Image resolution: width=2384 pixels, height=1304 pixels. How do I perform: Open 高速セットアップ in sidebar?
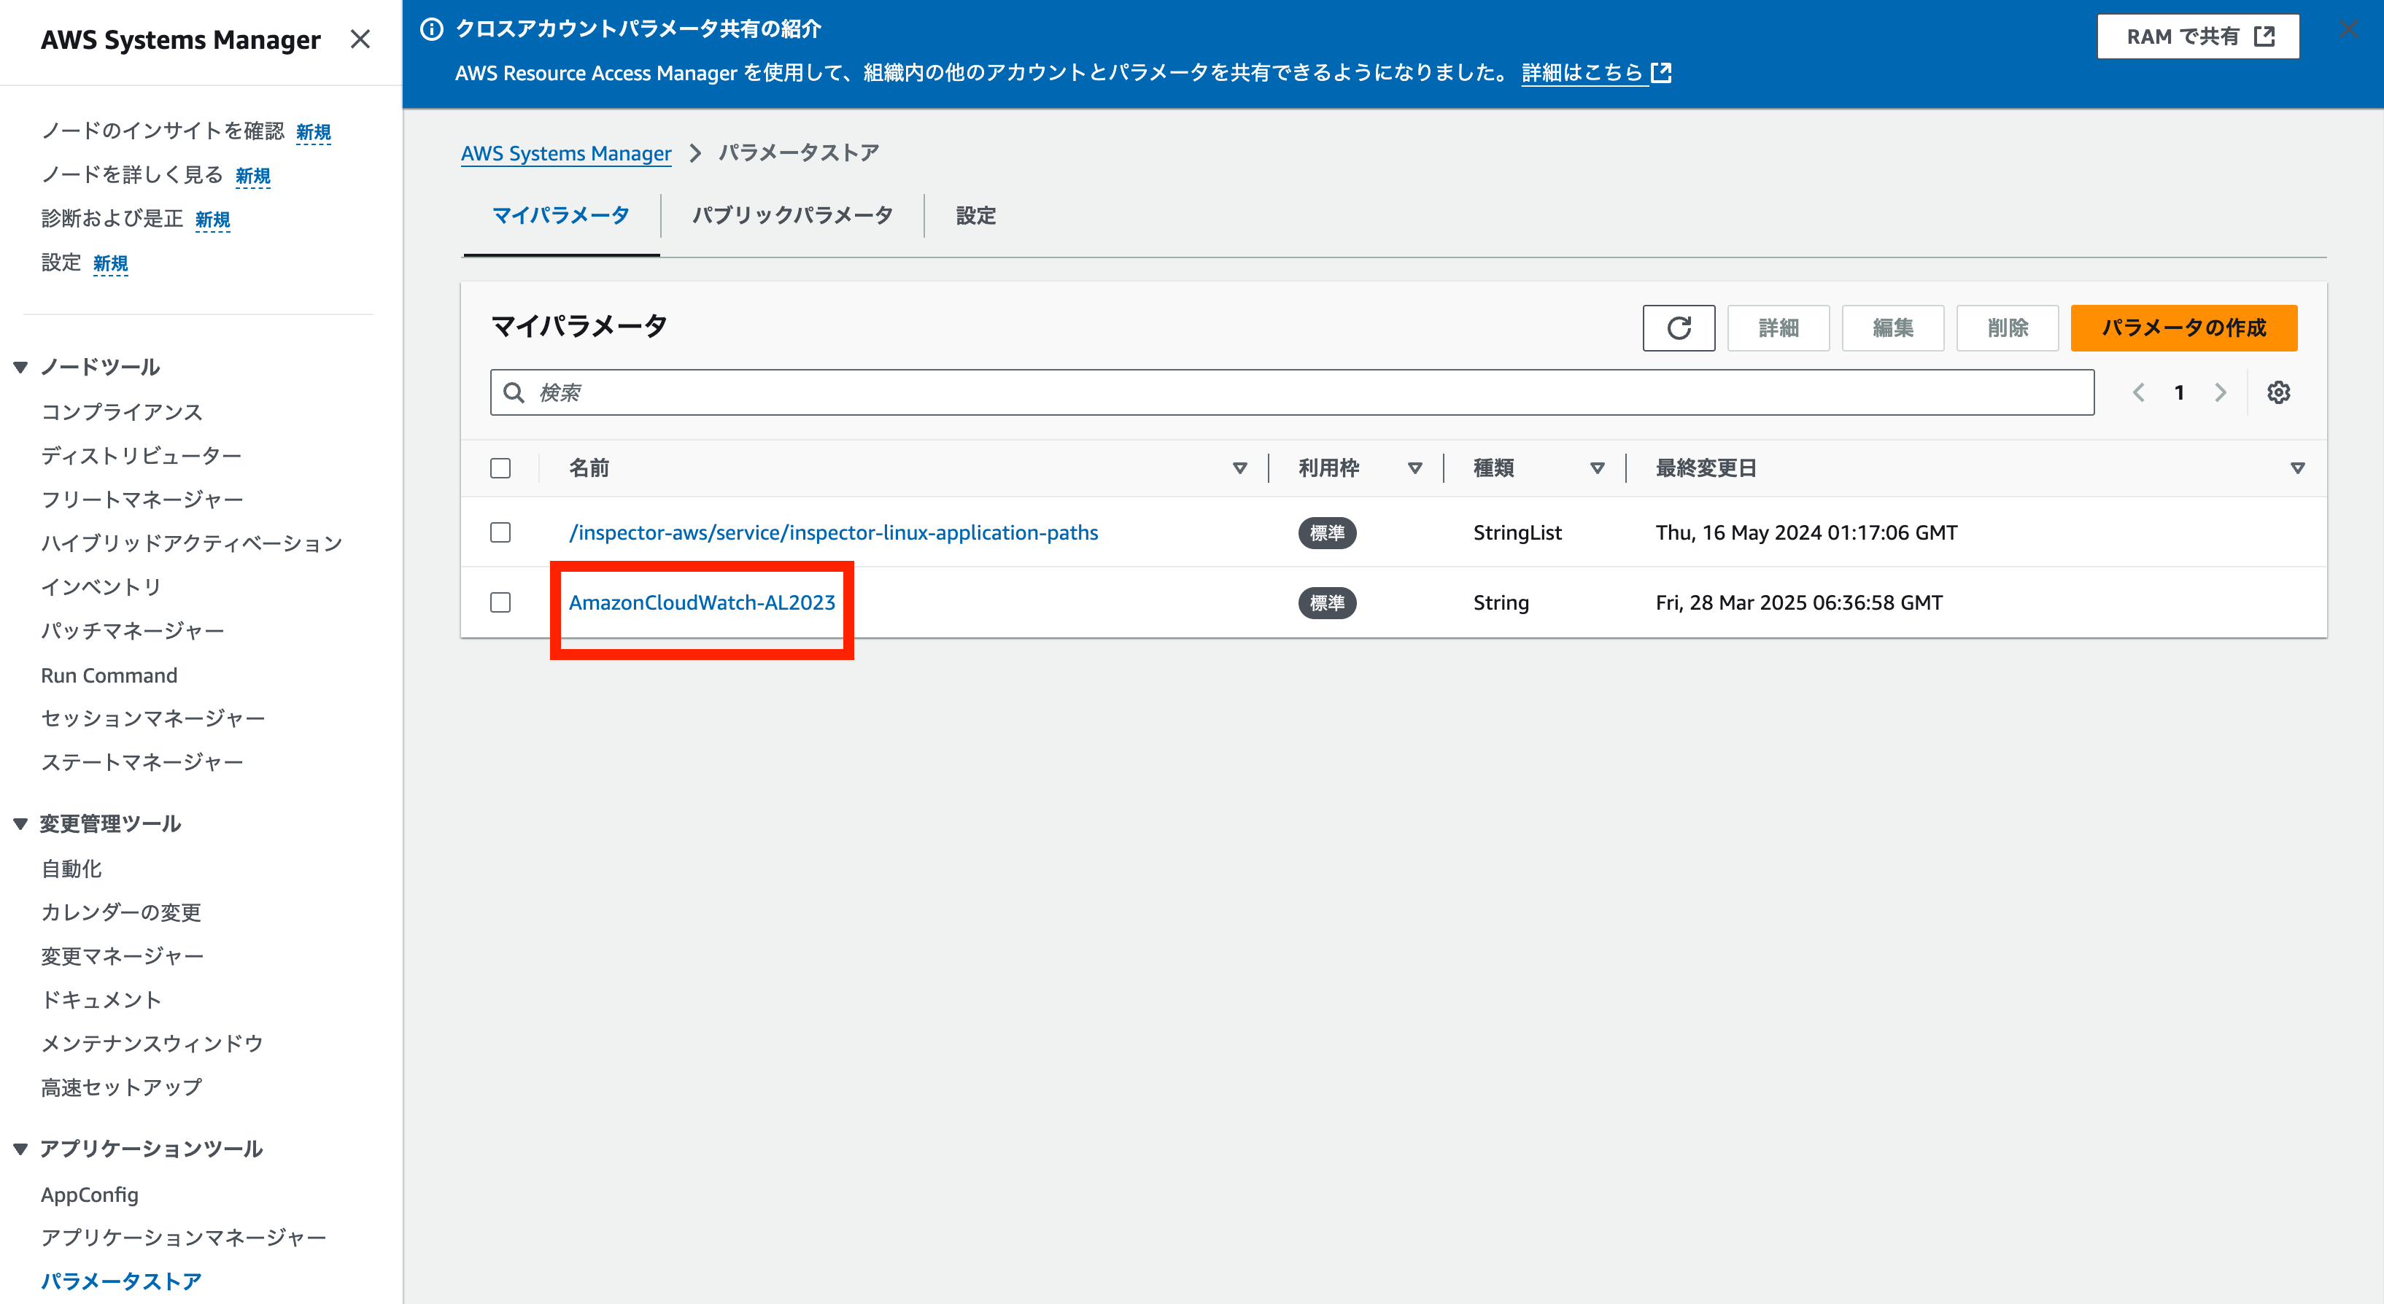121,1087
